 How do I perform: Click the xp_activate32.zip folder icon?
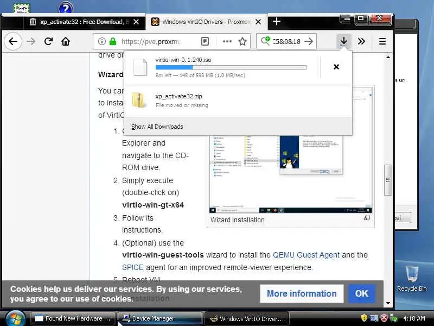[139, 100]
